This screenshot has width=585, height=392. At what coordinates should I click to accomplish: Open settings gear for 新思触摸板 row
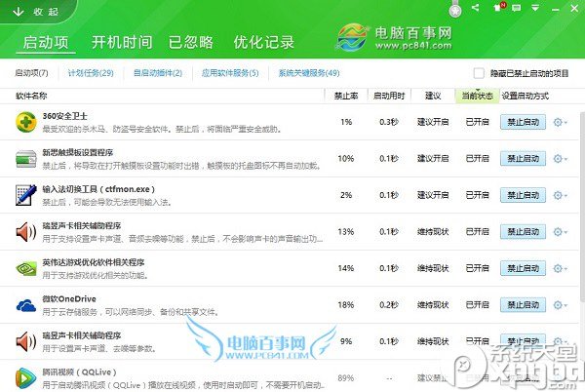click(x=560, y=159)
